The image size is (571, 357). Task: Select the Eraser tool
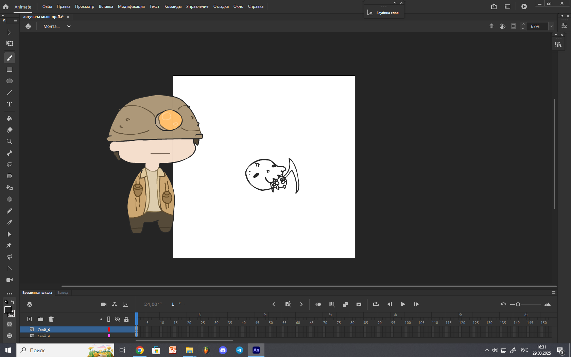(x=10, y=130)
